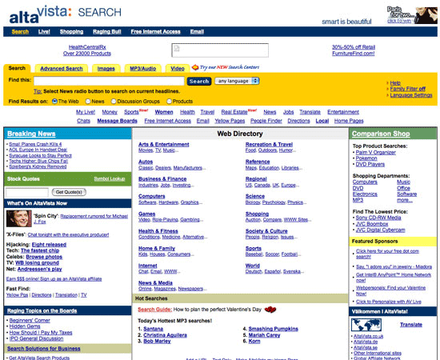Click the Translate link beside world map
The image size is (440, 360).
[x=411, y=324]
